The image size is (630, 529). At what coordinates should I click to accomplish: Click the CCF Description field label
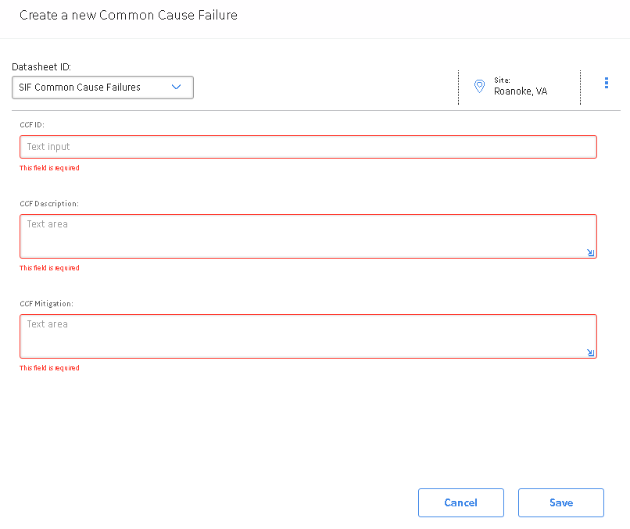pos(49,204)
